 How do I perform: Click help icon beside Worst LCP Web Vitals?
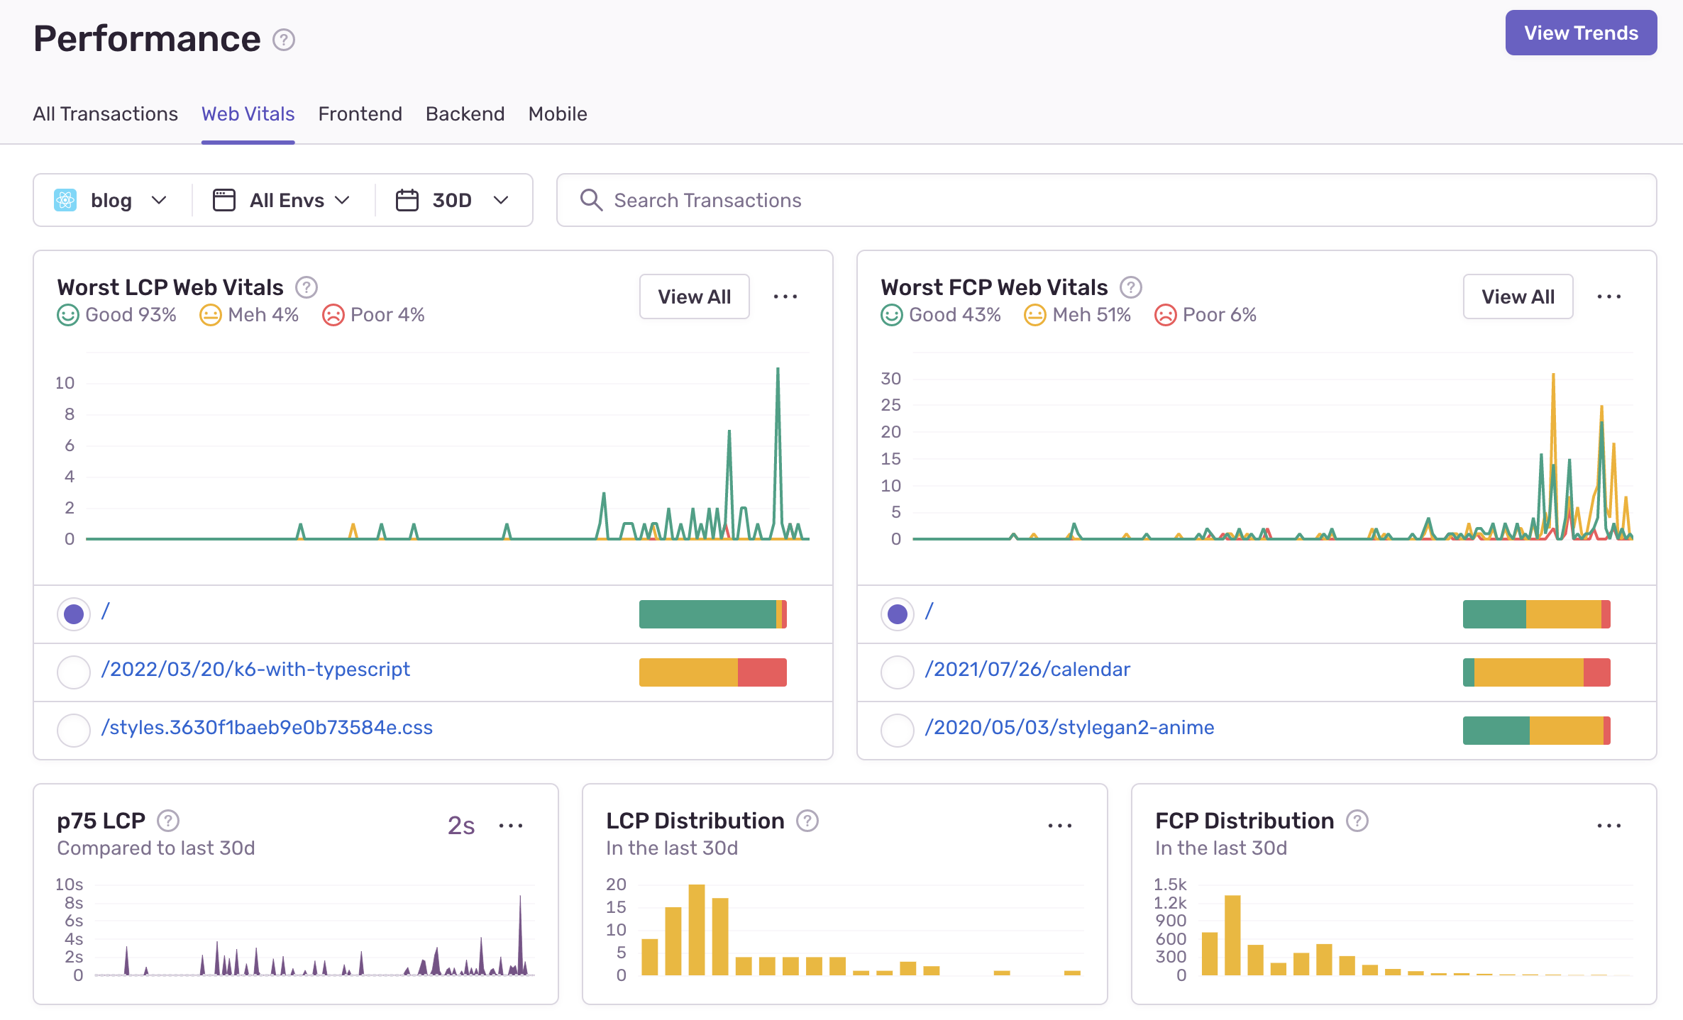[307, 287]
